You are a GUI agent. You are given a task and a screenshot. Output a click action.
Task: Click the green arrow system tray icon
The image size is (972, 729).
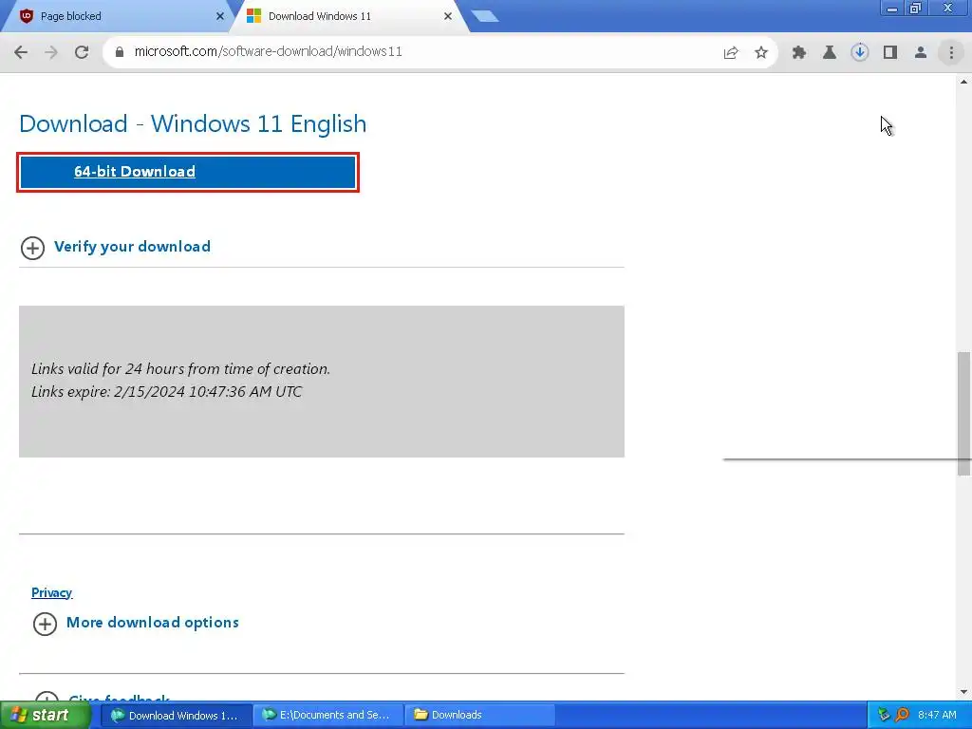884,716
